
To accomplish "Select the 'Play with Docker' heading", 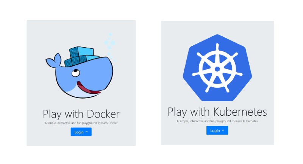I will (81, 114).
